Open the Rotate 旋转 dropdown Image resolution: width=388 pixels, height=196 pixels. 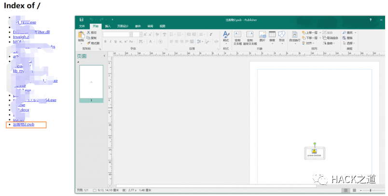click(329, 43)
